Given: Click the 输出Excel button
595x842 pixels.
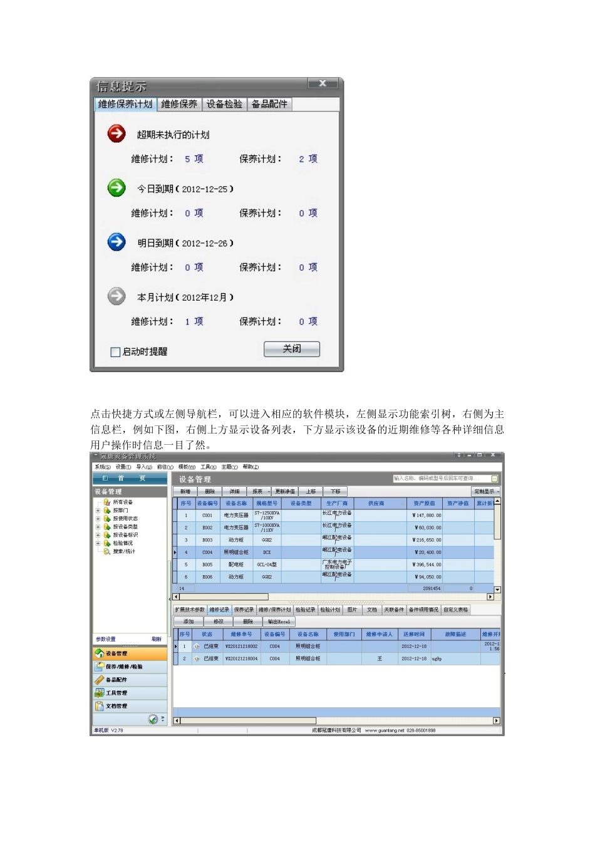Looking at the screenshot, I should [x=279, y=622].
